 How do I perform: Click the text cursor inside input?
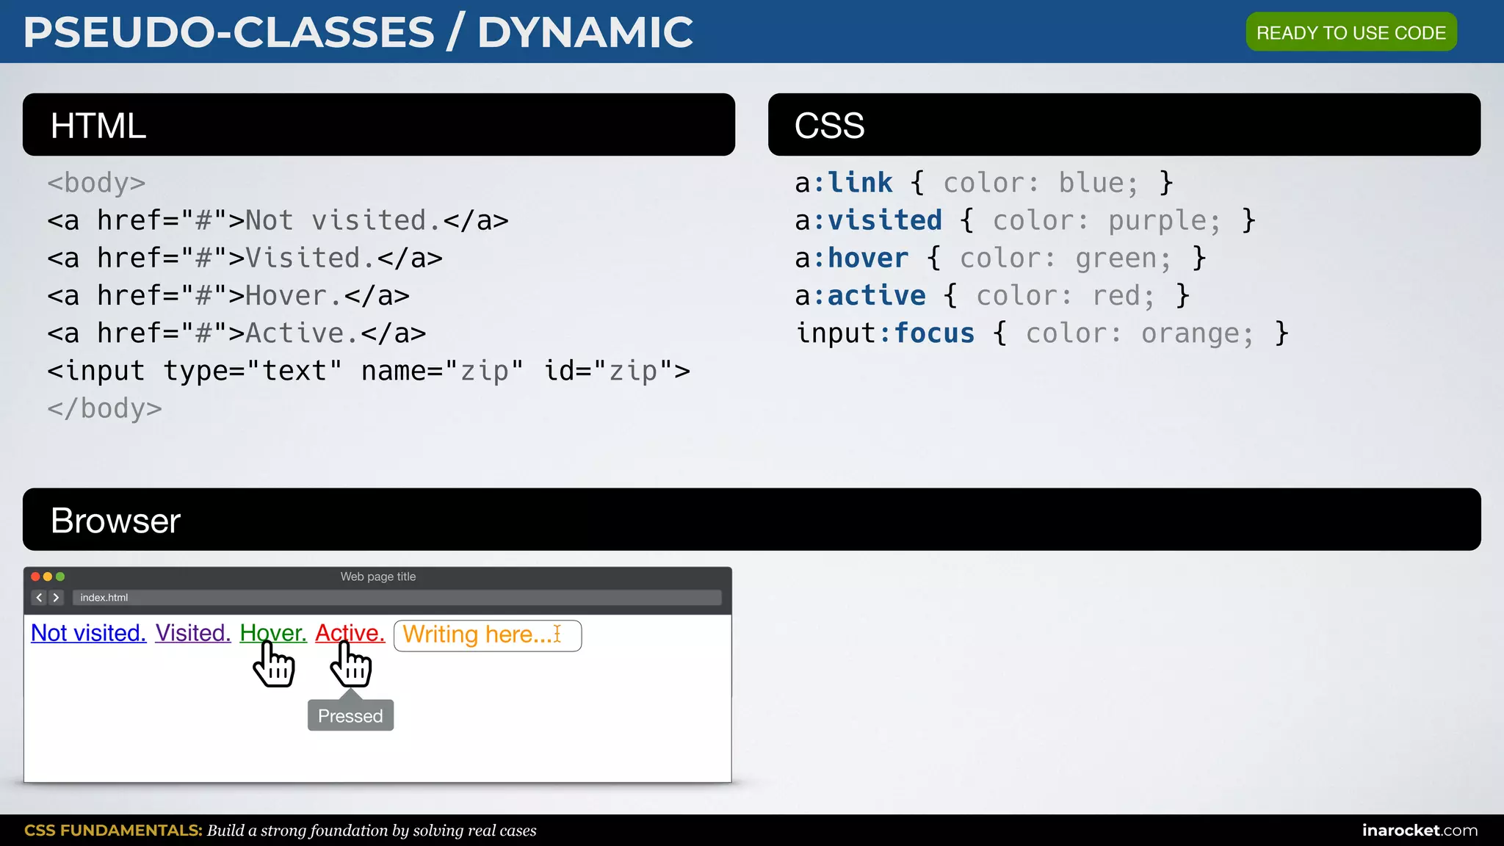(x=557, y=634)
